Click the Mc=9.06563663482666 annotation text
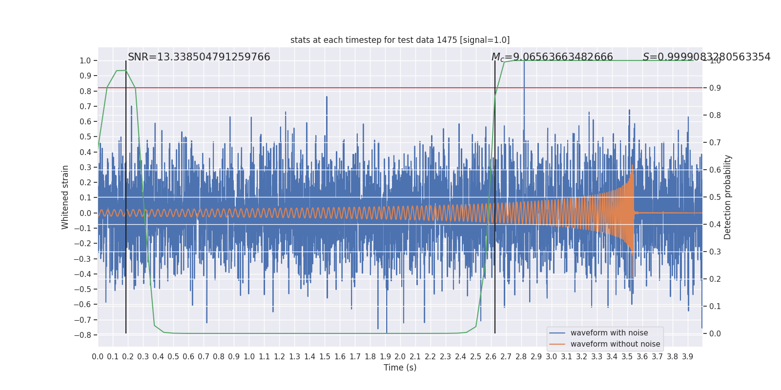781x390 pixels. [x=552, y=57]
